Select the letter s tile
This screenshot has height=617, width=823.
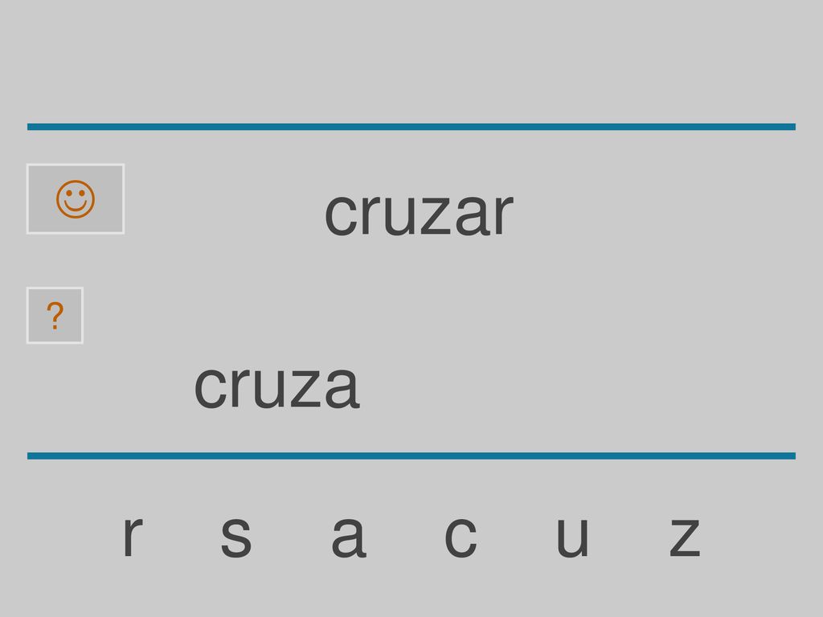click(x=235, y=536)
